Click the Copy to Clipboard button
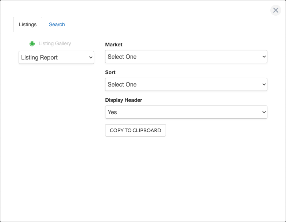Image resolution: width=286 pixels, height=222 pixels. [135, 130]
